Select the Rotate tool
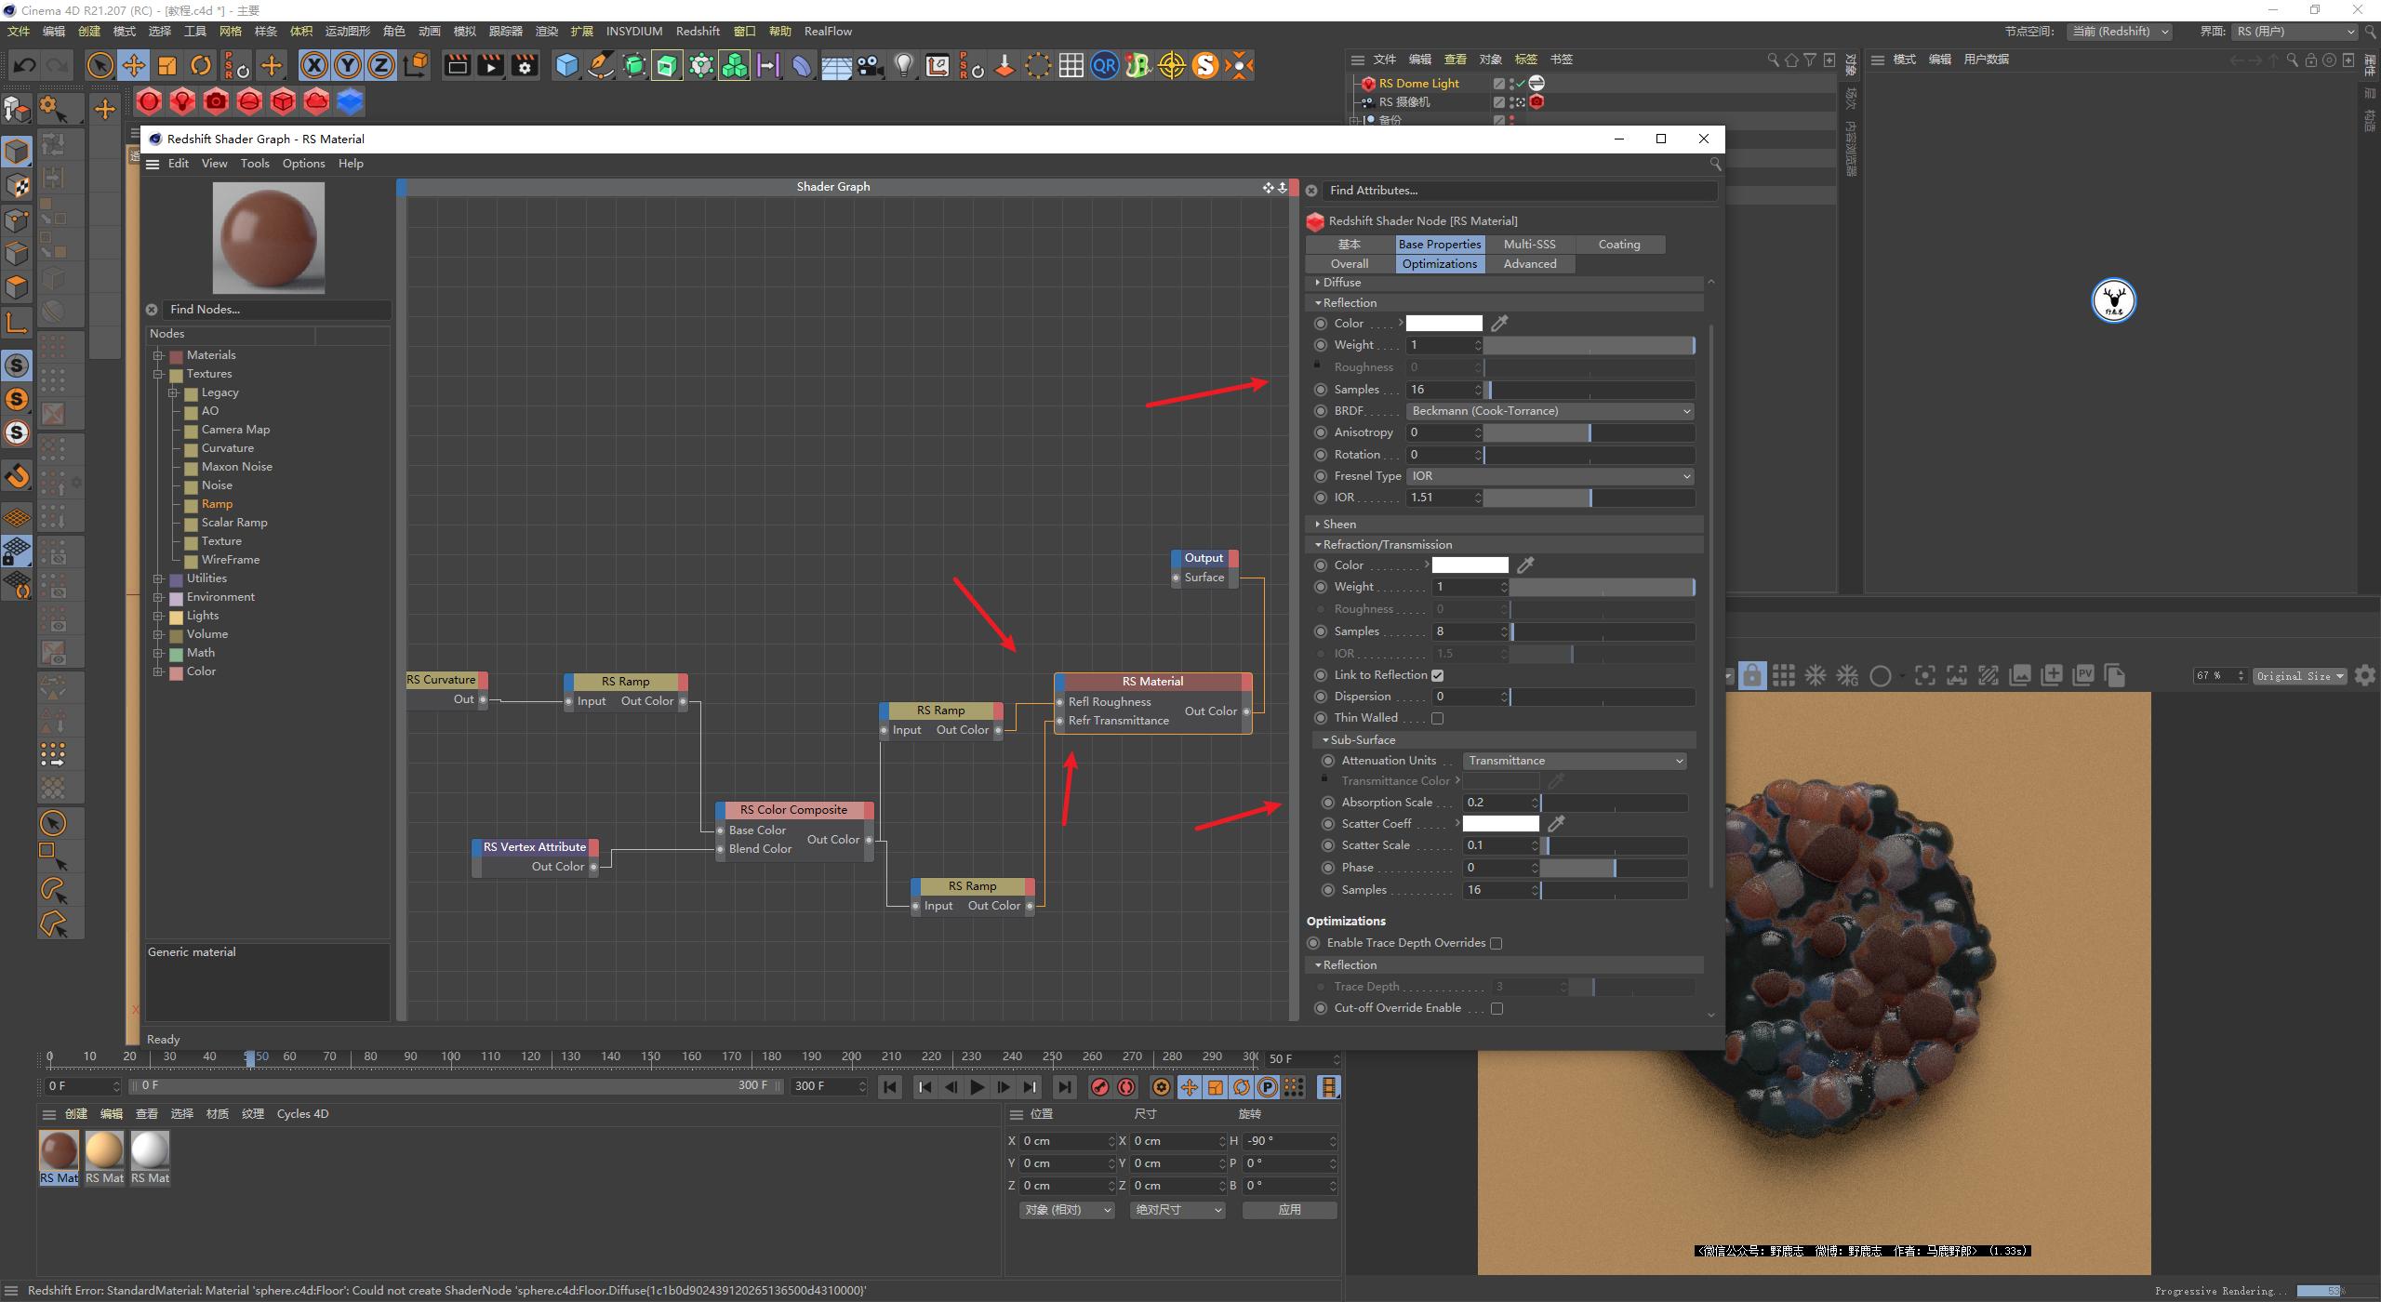The height and width of the screenshot is (1302, 2381). tap(201, 65)
